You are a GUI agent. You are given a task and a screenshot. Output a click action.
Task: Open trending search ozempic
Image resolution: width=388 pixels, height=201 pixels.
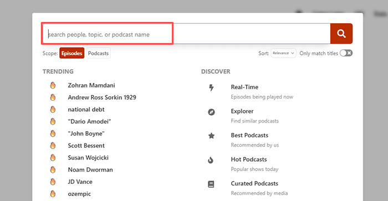click(x=79, y=194)
